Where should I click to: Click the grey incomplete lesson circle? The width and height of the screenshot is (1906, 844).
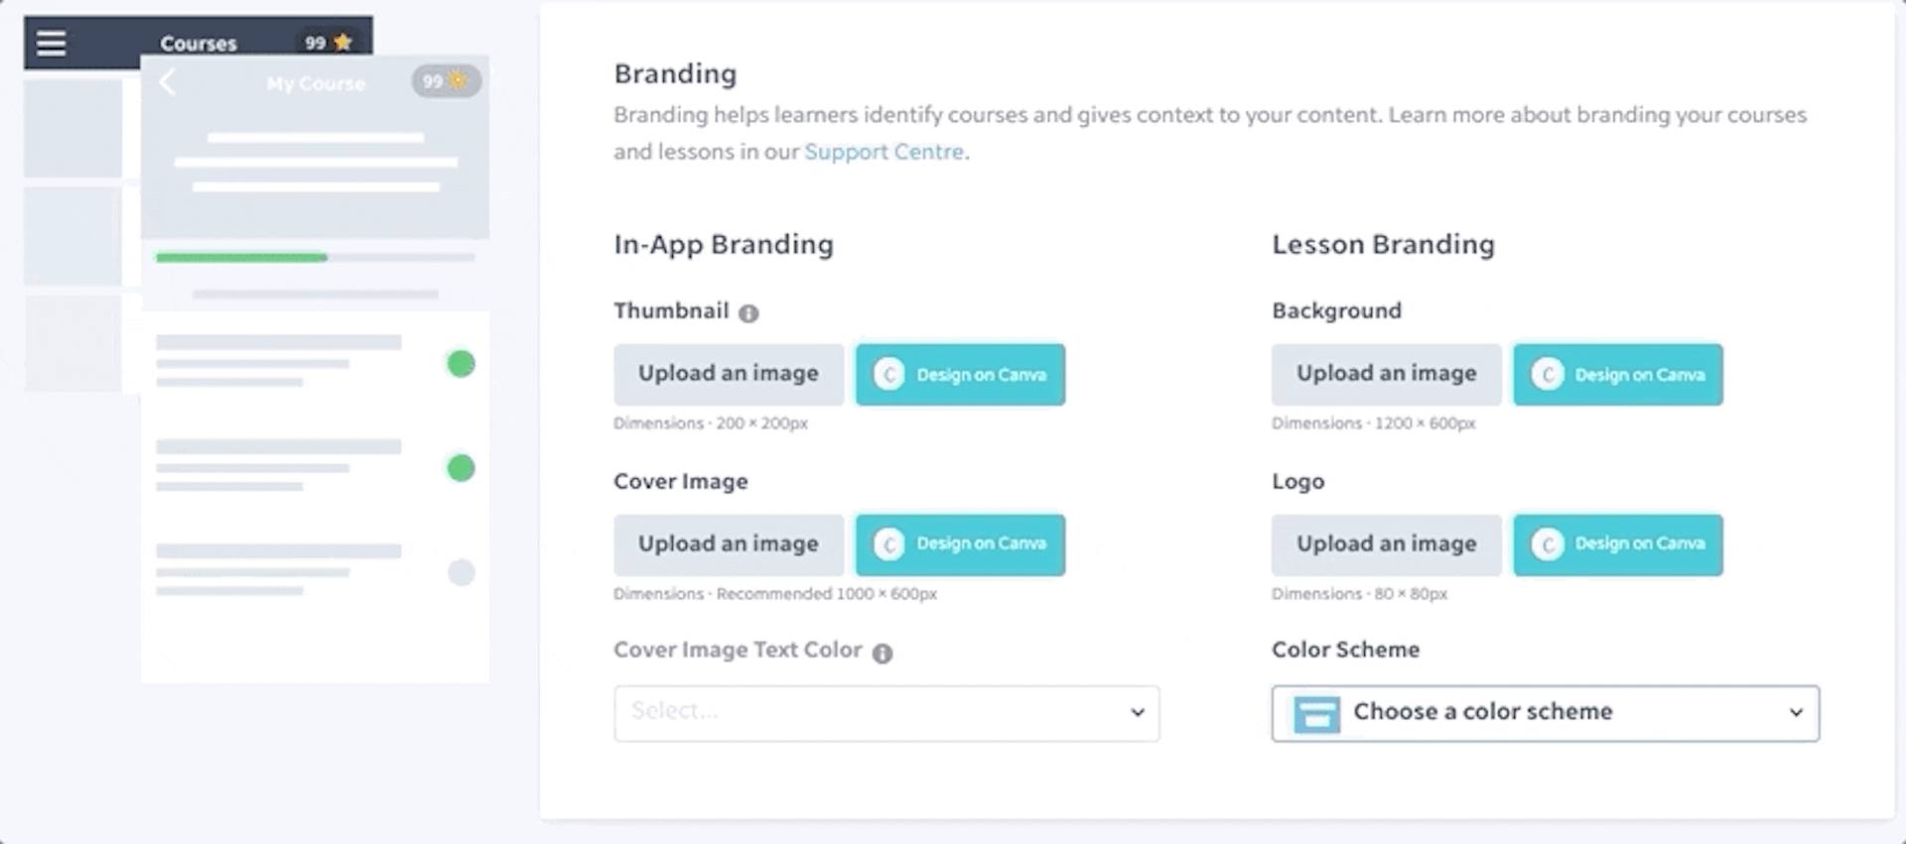[461, 572]
